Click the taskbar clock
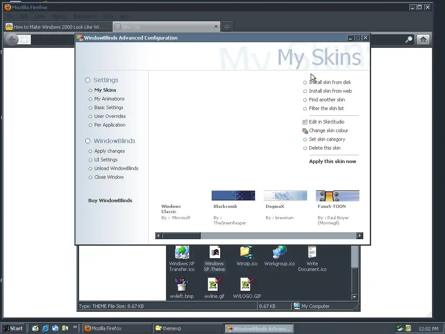This screenshot has height=334, width=445. point(428,329)
